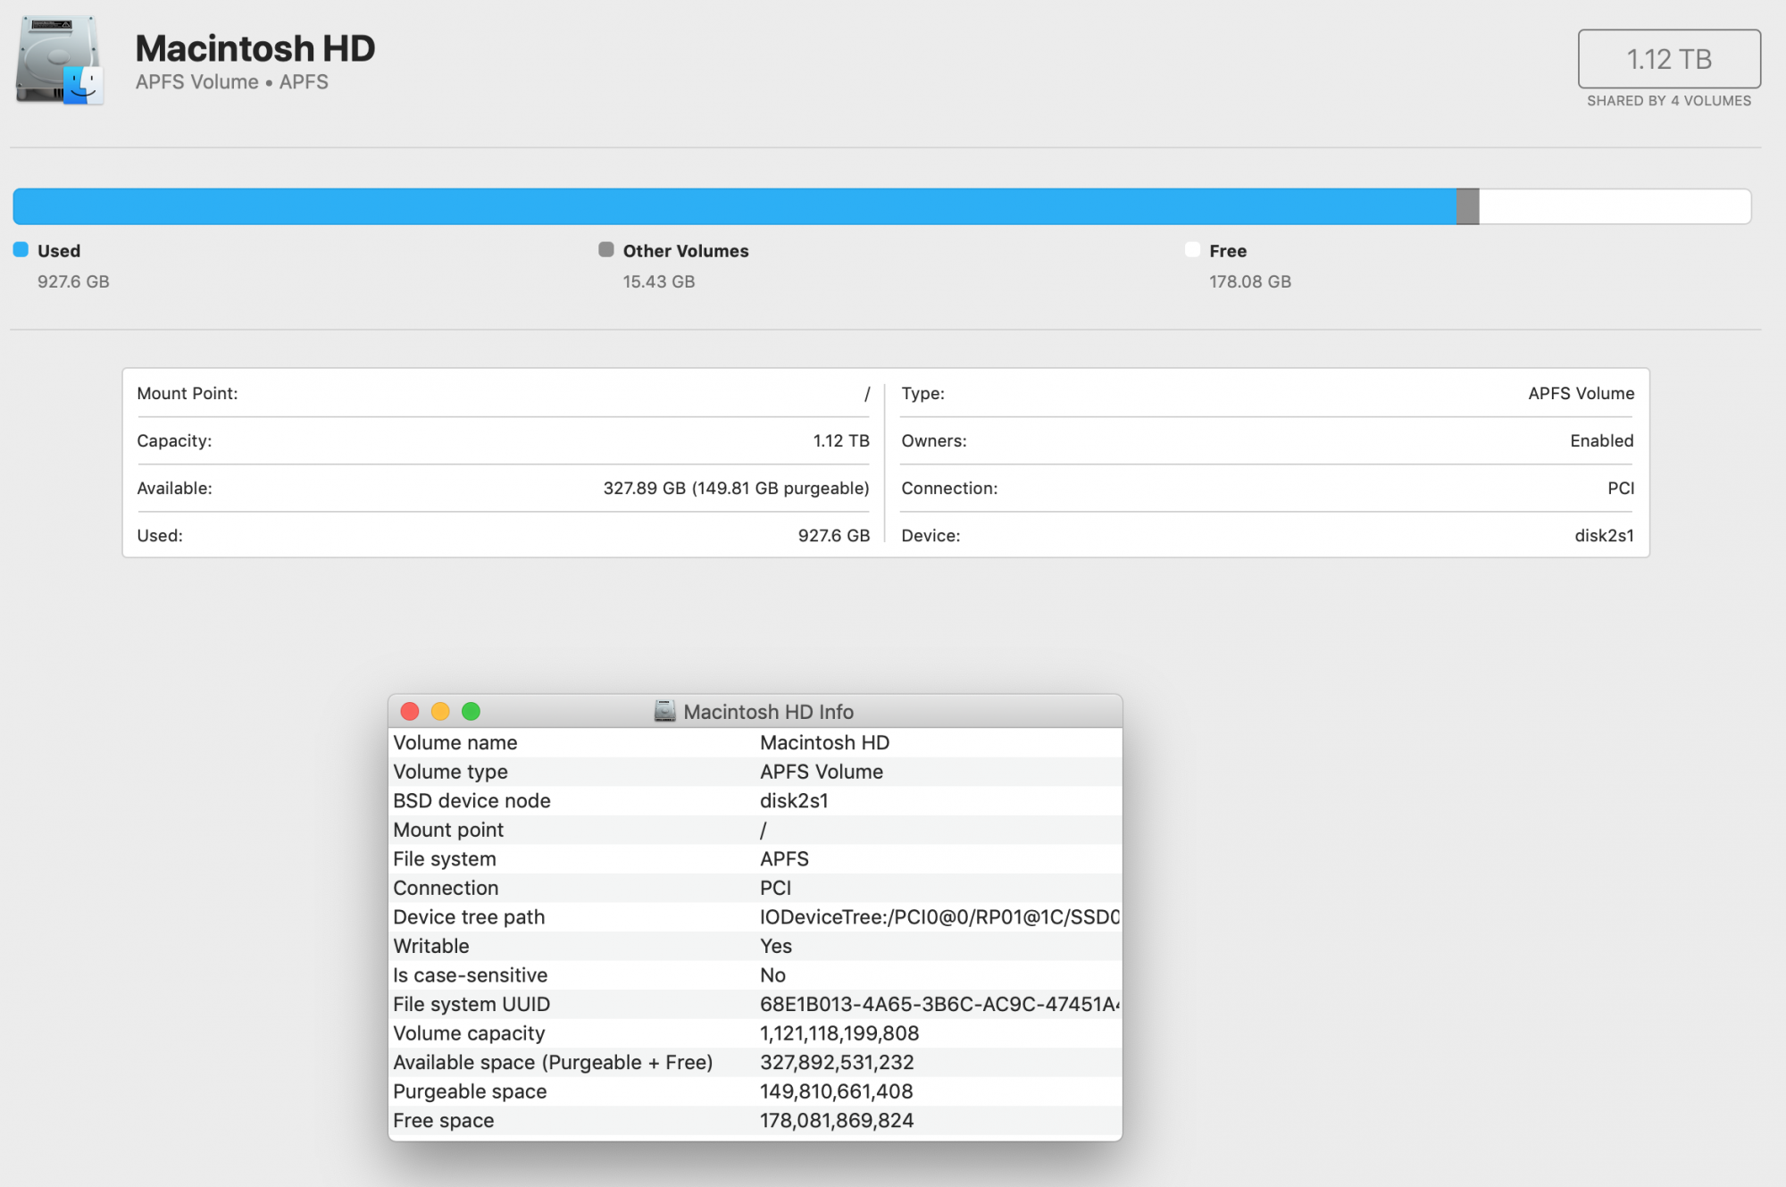The height and width of the screenshot is (1187, 1786).
Task: Click the value 149,810,661,408
Action: [837, 1091]
